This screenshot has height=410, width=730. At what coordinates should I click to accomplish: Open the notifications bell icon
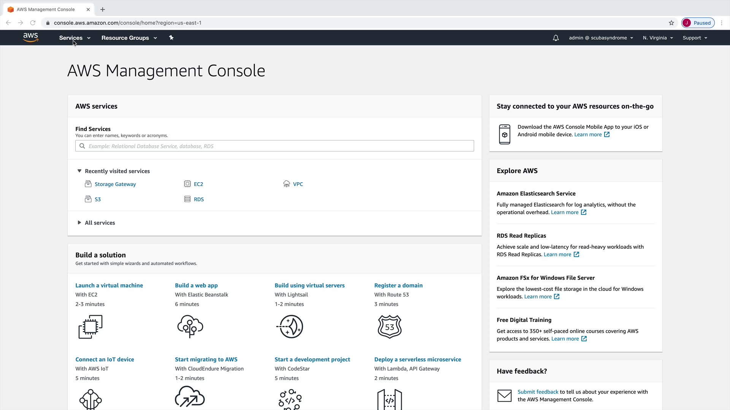pyautogui.click(x=555, y=38)
